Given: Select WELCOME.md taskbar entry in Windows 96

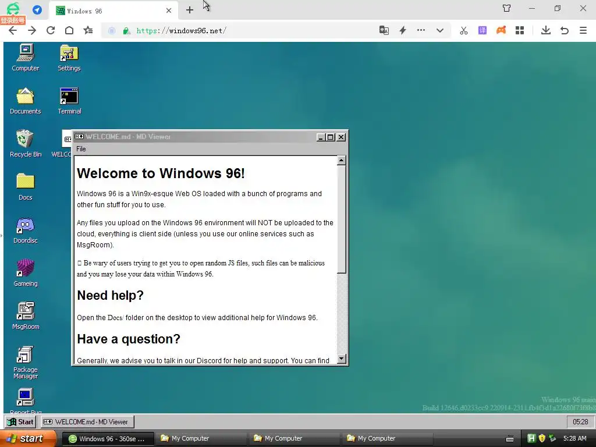Looking at the screenshot, I should [86, 421].
